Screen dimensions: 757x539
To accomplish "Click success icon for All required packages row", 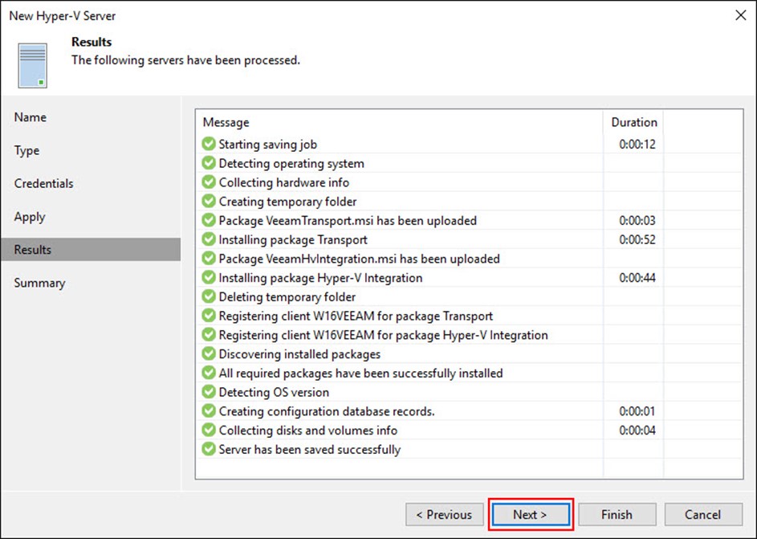I will 209,373.
